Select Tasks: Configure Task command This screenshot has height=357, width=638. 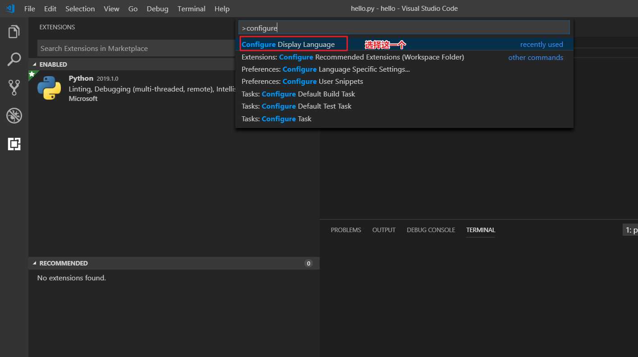tap(404, 119)
